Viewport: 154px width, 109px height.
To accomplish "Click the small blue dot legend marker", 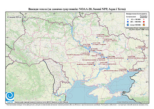I will click(128, 19).
